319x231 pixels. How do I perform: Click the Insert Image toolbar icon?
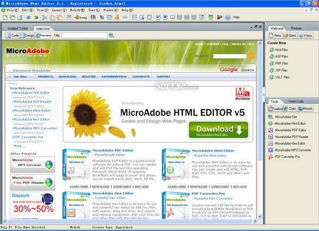click(81, 18)
